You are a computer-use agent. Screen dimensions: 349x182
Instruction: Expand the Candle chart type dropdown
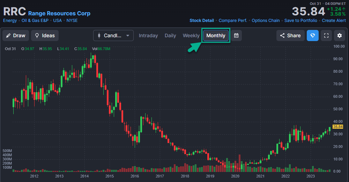tap(113, 35)
